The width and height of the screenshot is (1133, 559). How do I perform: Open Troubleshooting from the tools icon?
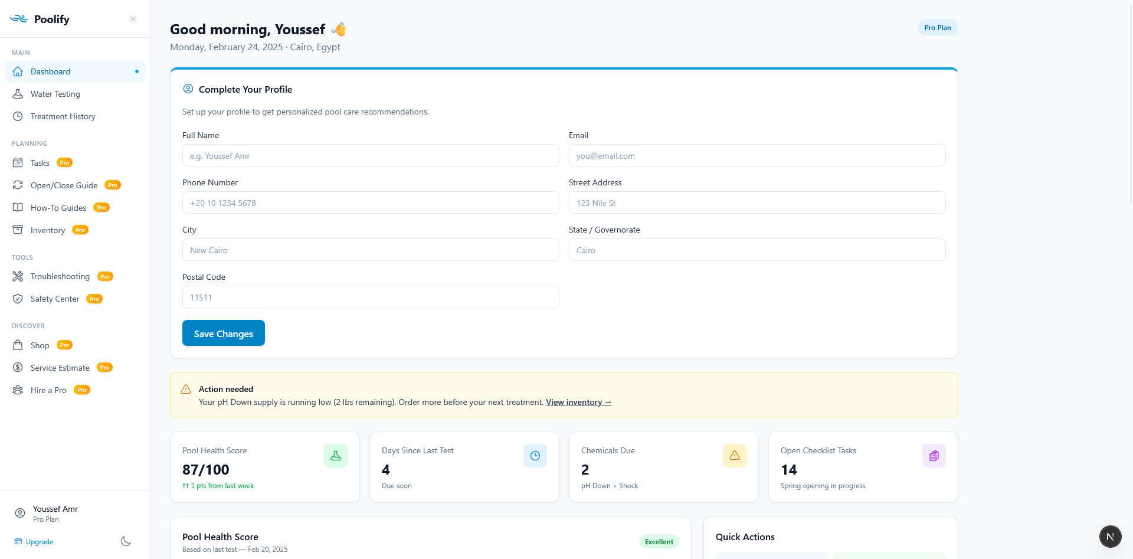click(x=18, y=276)
